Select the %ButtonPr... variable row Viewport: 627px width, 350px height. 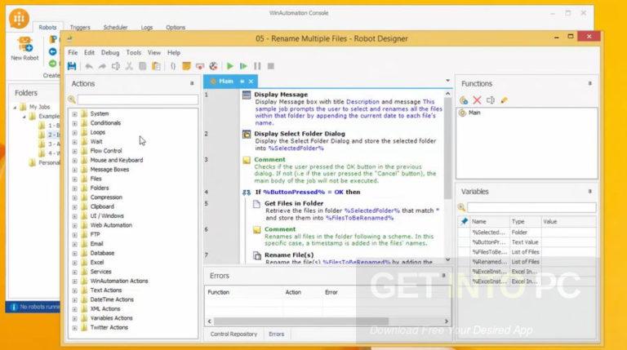527,242
